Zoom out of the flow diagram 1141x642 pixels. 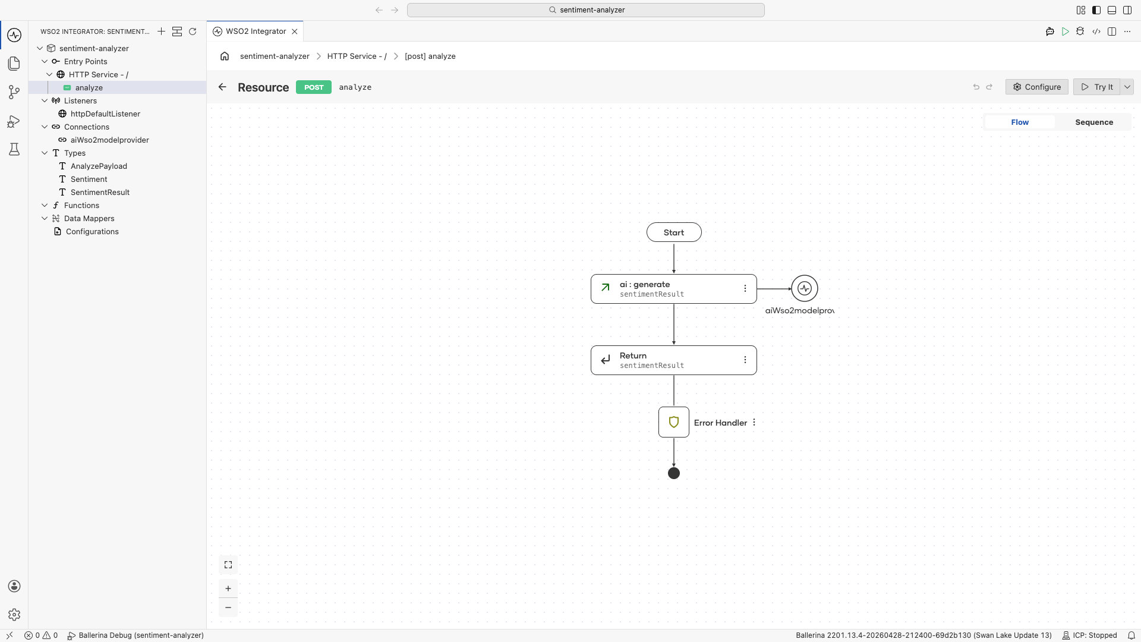pyautogui.click(x=228, y=608)
